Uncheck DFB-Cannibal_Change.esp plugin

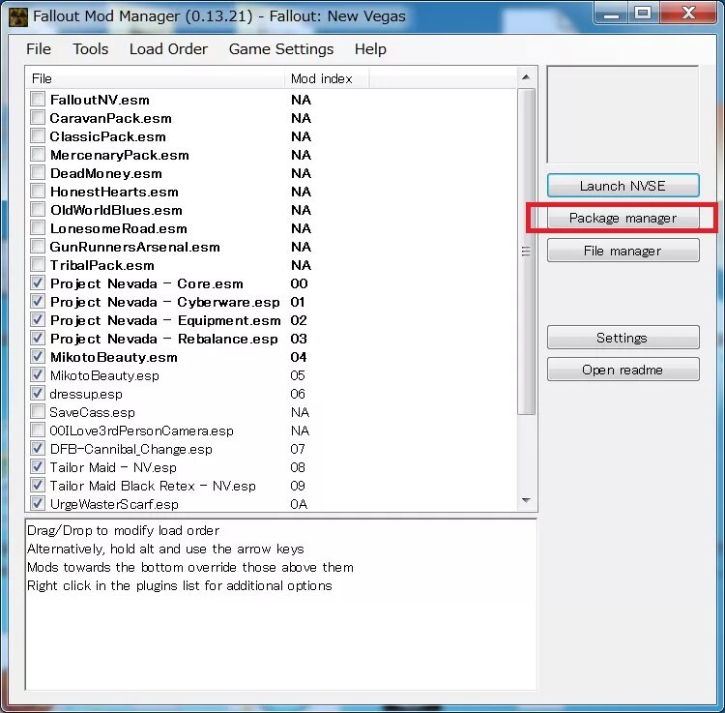tap(38, 448)
